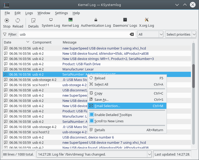Screen dimensions: 199x160
Task: Click the Reload toolbar icon
Action: click(18, 20)
